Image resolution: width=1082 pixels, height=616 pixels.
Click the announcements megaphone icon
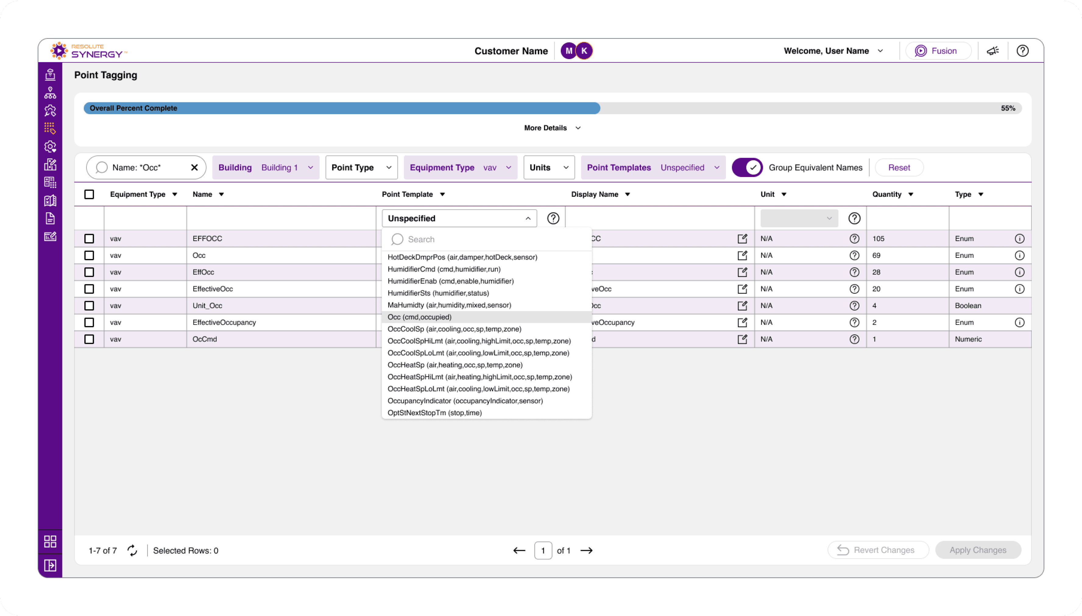click(x=992, y=51)
